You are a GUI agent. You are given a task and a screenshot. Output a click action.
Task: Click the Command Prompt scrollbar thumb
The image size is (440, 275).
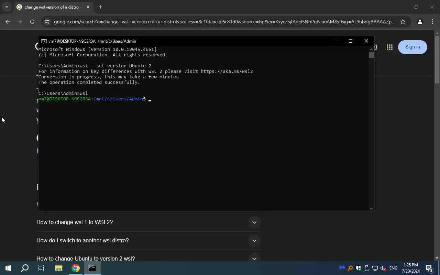[371, 55]
